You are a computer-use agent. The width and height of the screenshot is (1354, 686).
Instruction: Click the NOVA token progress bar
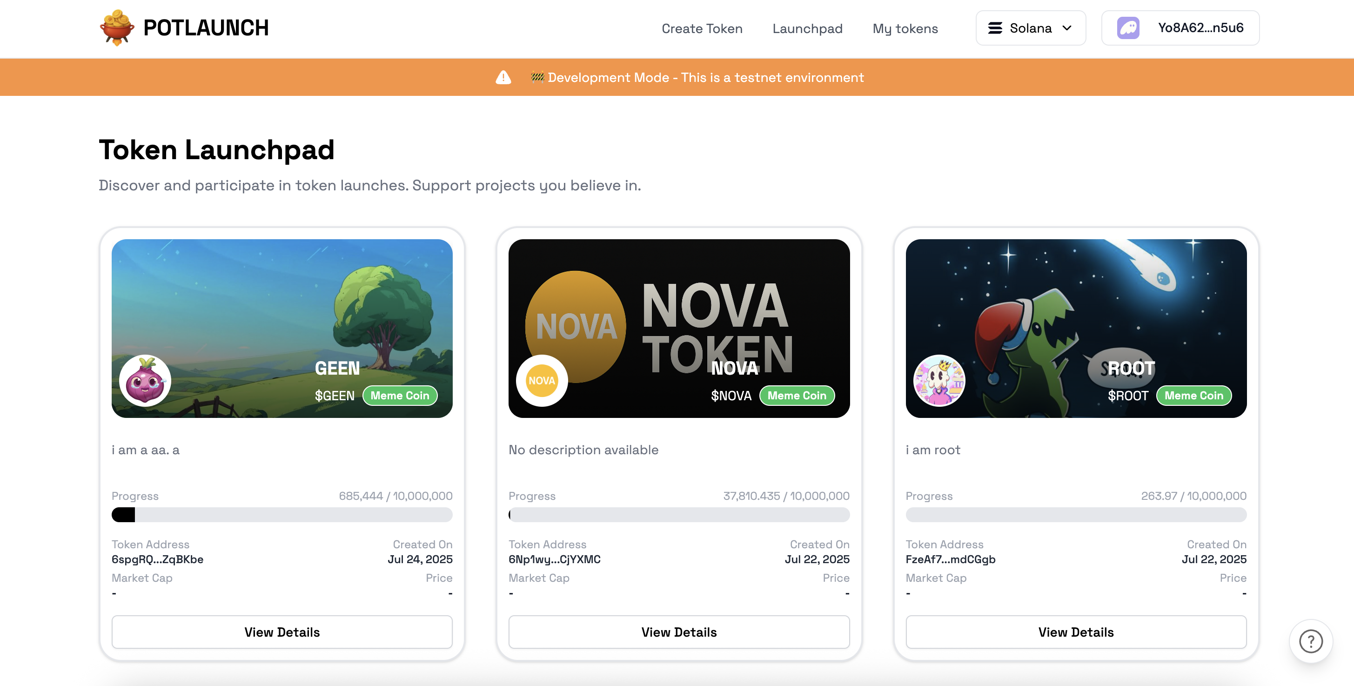[678, 515]
